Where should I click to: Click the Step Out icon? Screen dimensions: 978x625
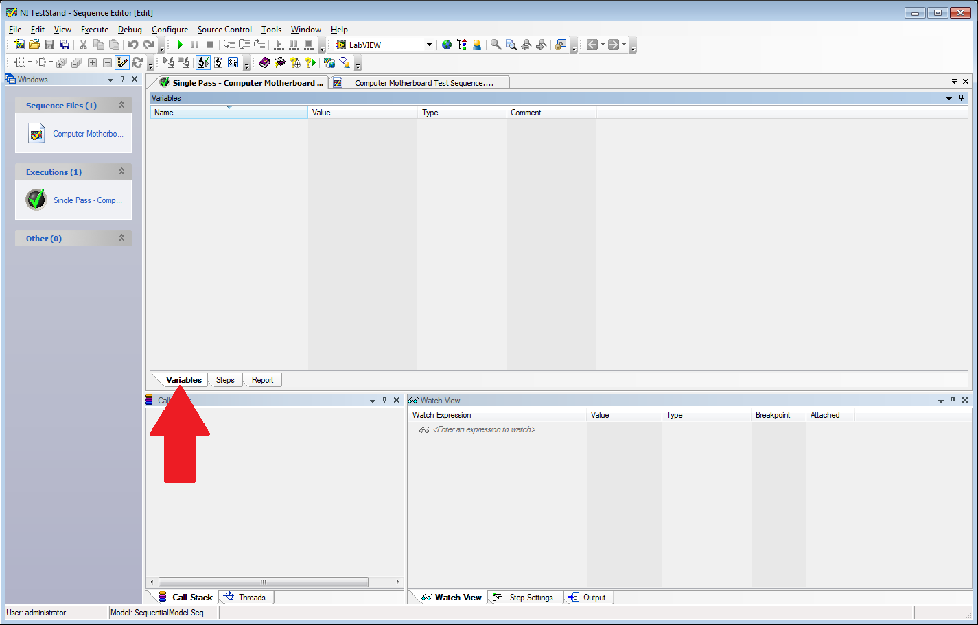(x=259, y=45)
